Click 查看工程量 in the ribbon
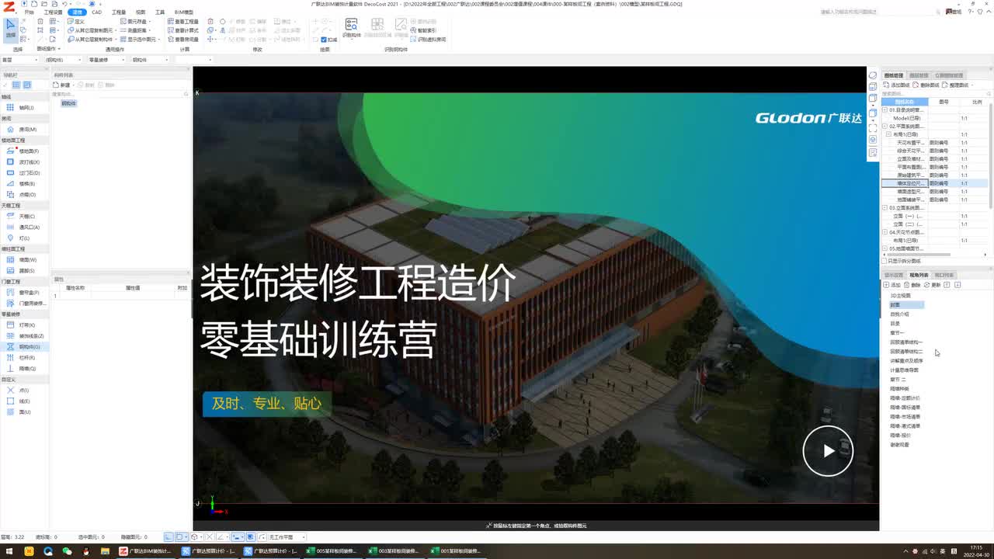Screen dimensions: 994x559 (183, 22)
